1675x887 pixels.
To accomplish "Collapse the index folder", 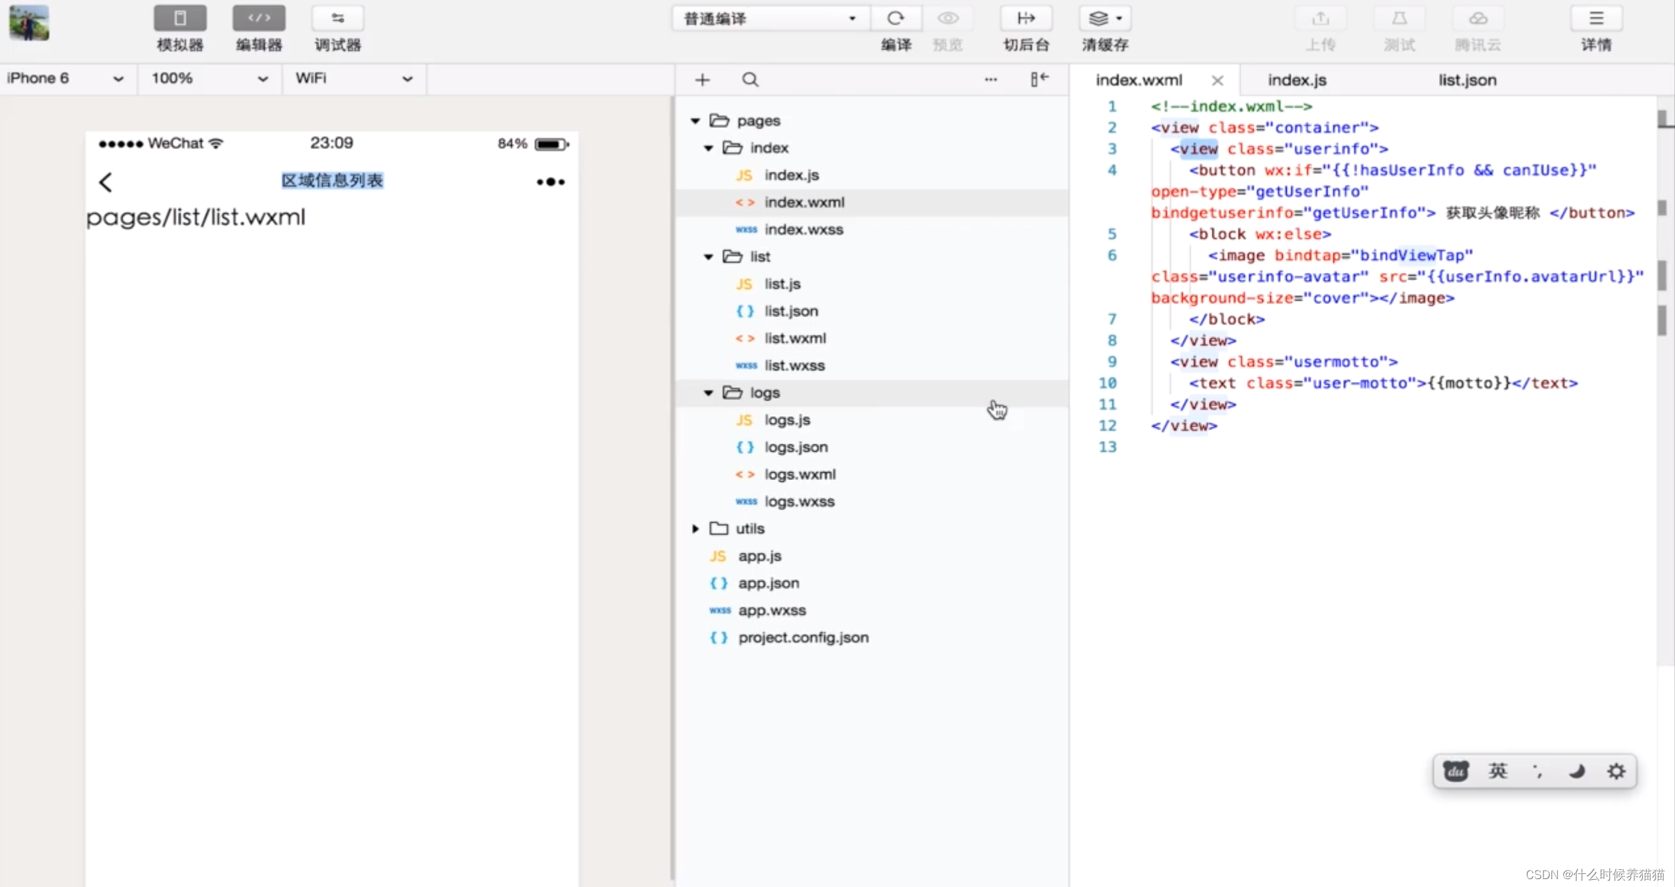I will [708, 148].
